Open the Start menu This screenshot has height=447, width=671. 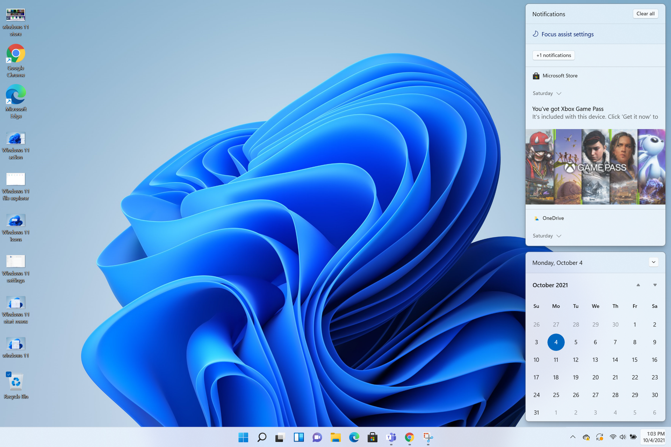coord(244,437)
